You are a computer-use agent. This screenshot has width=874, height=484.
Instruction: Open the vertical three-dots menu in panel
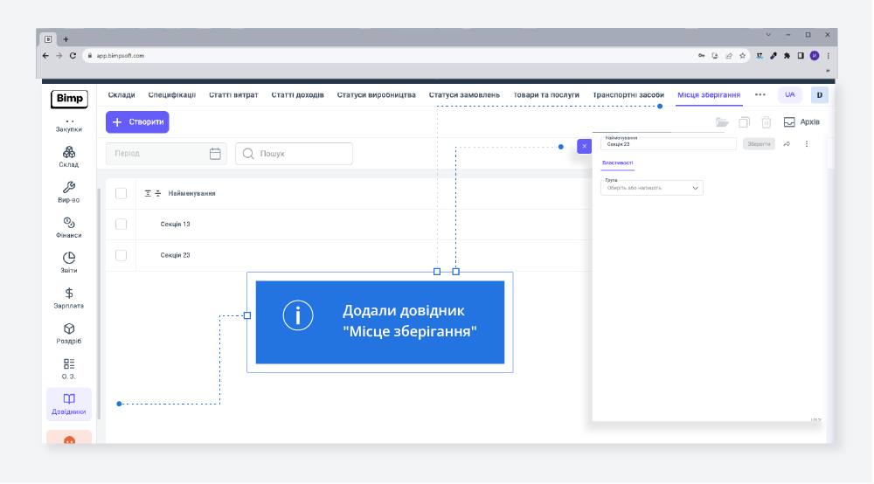pos(807,144)
